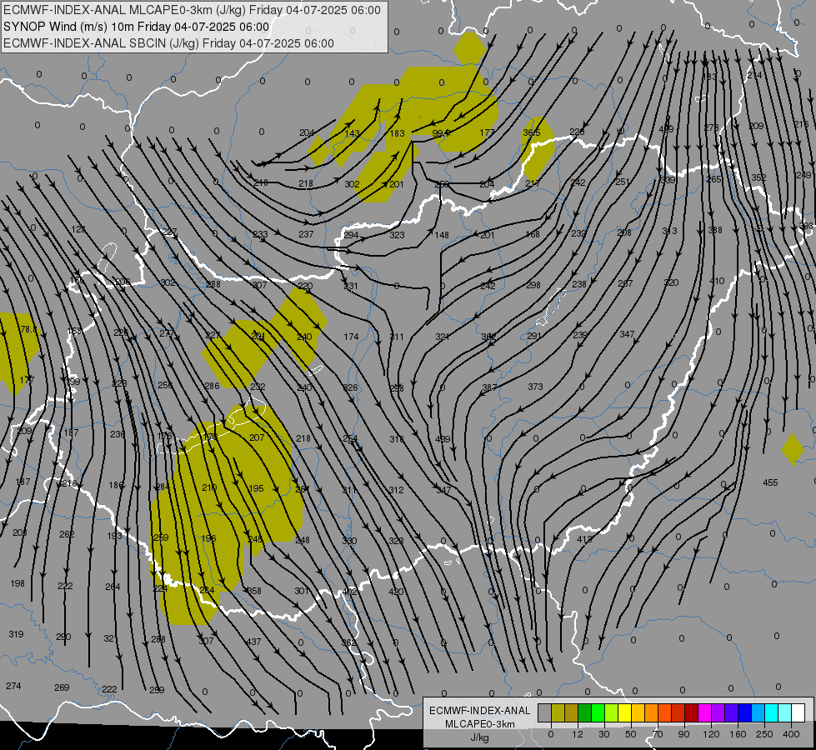Pick the white legend swatch after 400
Image resolution: width=816 pixels, height=750 pixels.
pos(798,712)
